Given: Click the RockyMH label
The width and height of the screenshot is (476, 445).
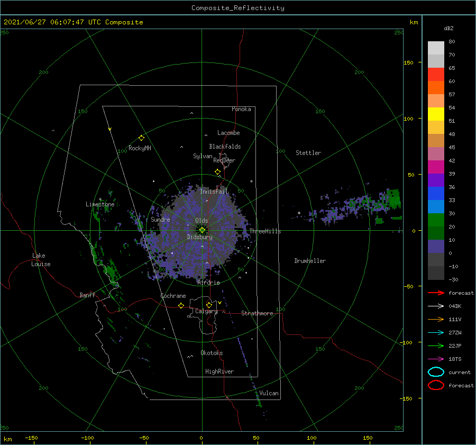Looking at the screenshot, I should pyautogui.click(x=140, y=148).
